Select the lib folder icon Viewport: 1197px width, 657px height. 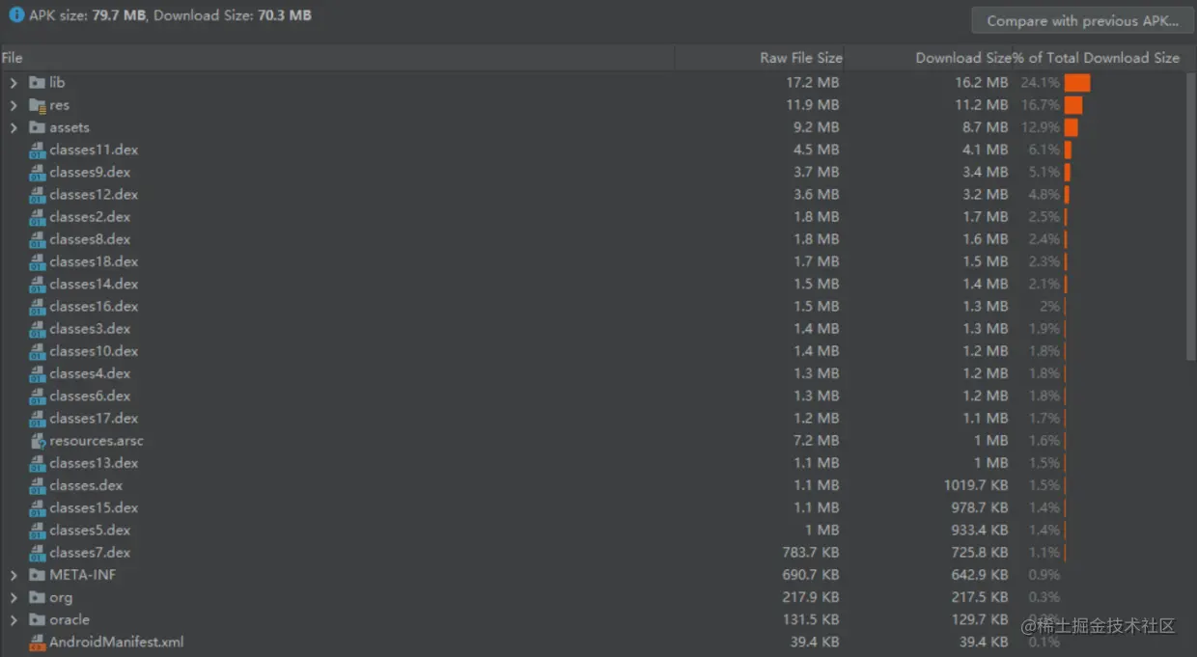click(38, 83)
